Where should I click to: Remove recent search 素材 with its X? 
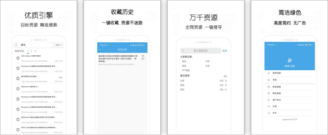click(x=226, y=89)
